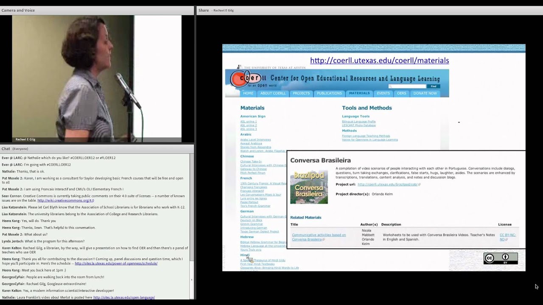The width and height of the screenshot is (543, 305).
Task: Open Lyre entre les lignes link
Action: (254, 198)
